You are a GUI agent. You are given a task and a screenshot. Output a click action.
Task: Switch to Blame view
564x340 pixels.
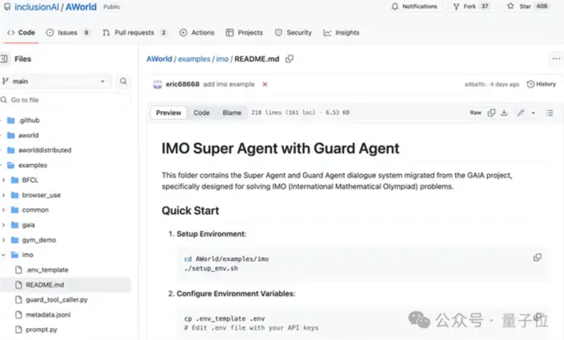coord(232,113)
